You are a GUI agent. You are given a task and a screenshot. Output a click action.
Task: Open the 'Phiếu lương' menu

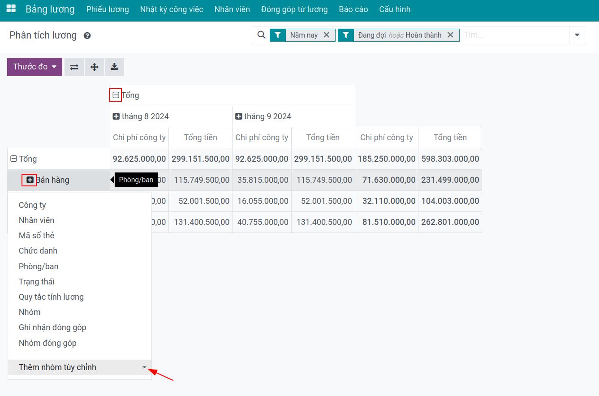click(108, 9)
